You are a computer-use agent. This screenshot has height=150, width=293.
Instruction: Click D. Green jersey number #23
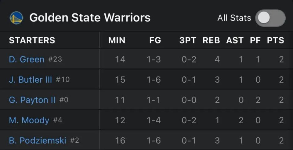pos(55,60)
